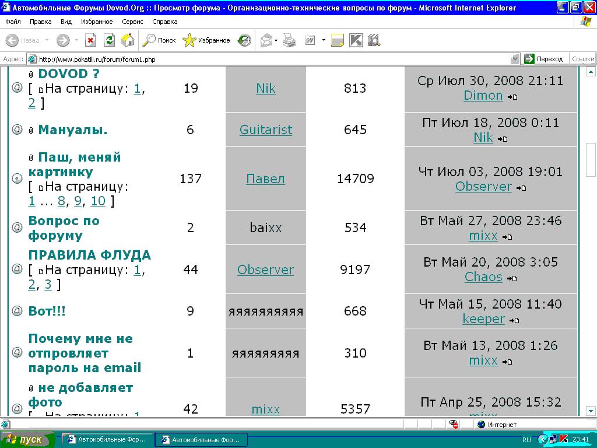The height and width of the screenshot is (448, 597).
Task: Open the topic "ПРАВИЛА ФЛУДА"
Action: click(x=89, y=256)
